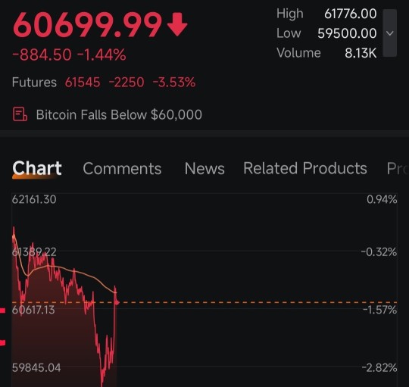
Task: Open the Related Products tab
Action: (x=305, y=168)
